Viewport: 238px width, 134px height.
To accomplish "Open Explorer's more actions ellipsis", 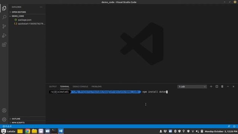I will point(41,7).
